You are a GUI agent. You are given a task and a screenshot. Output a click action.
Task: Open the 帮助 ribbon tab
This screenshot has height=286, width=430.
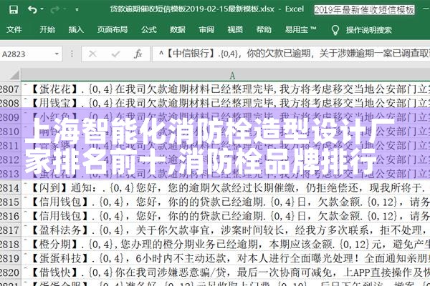click(264, 29)
